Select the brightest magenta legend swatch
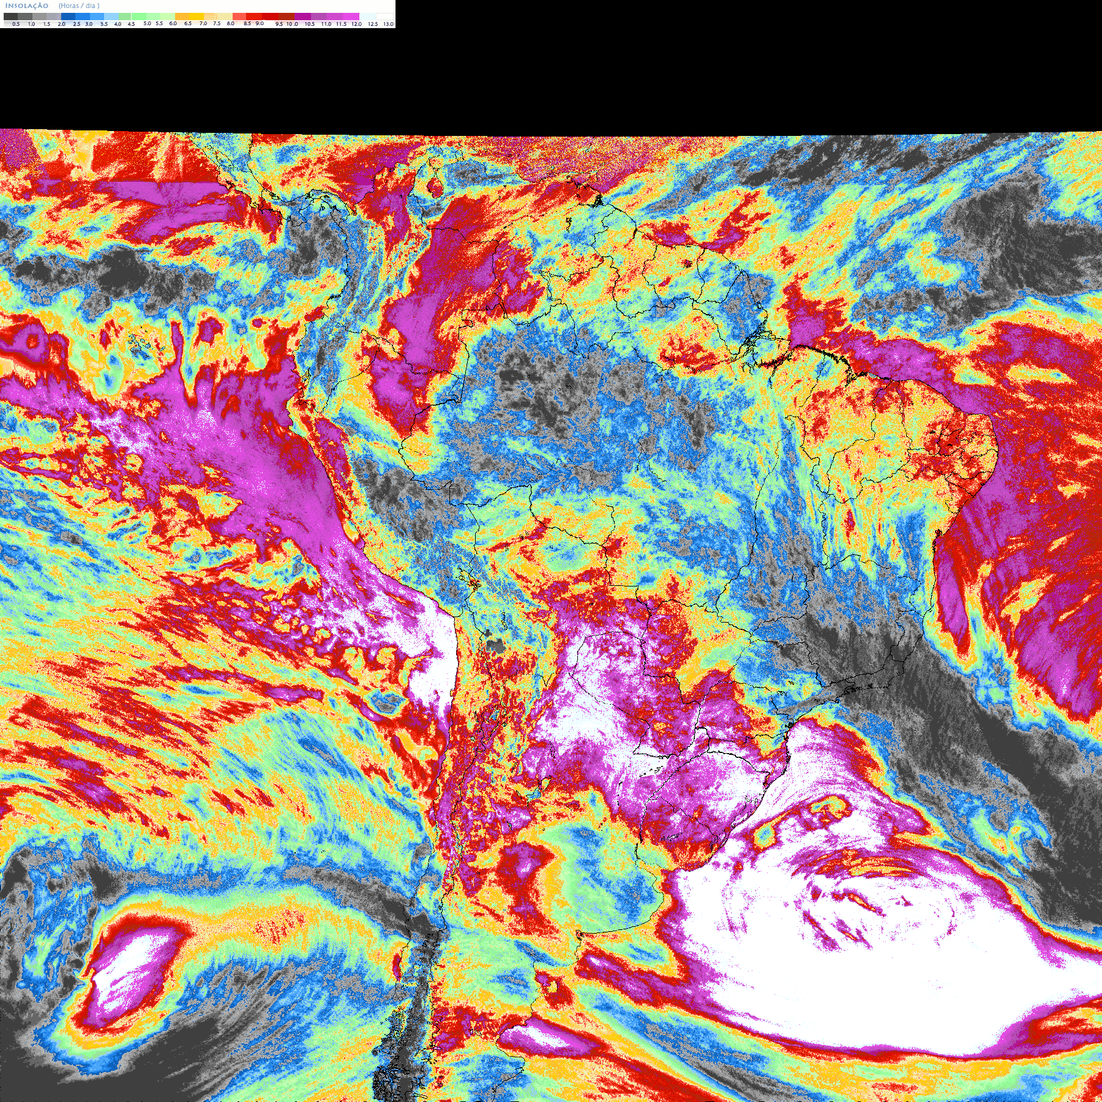This screenshot has height=1102, width=1102. tap(351, 17)
